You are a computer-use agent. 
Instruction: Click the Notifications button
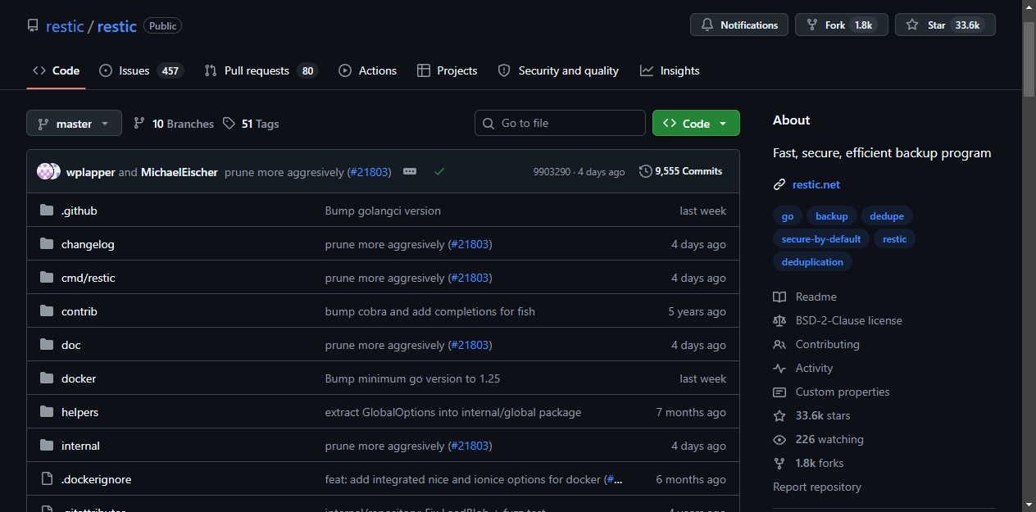point(739,25)
